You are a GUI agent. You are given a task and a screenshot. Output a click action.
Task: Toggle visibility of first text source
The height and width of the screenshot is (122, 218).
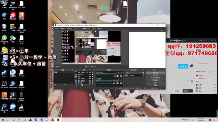(x=90, y=72)
